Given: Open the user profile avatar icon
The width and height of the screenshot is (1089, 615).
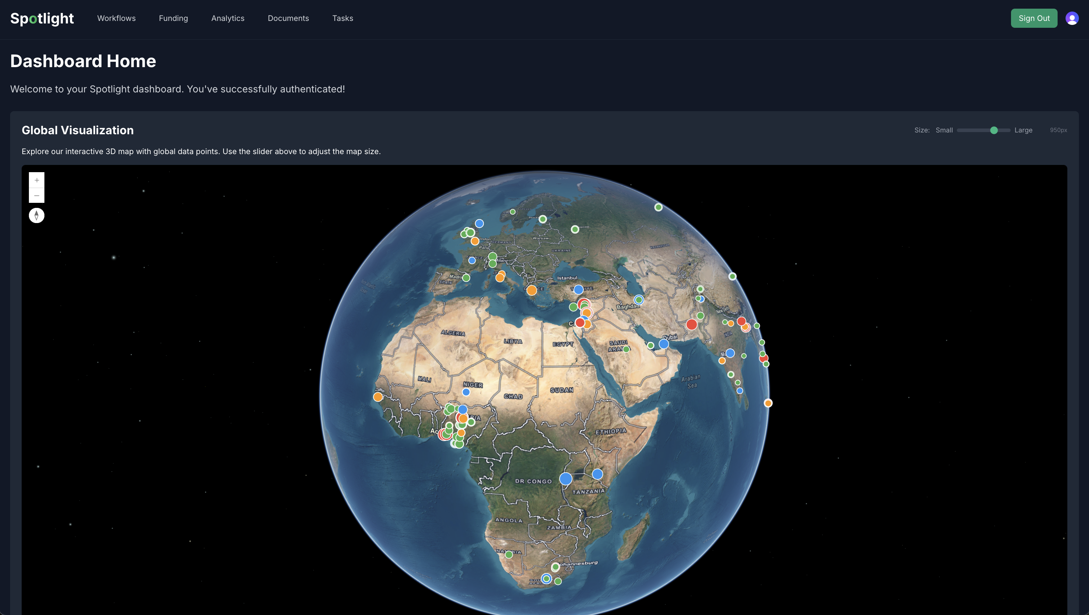Looking at the screenshot, I should pos(1072,18).
